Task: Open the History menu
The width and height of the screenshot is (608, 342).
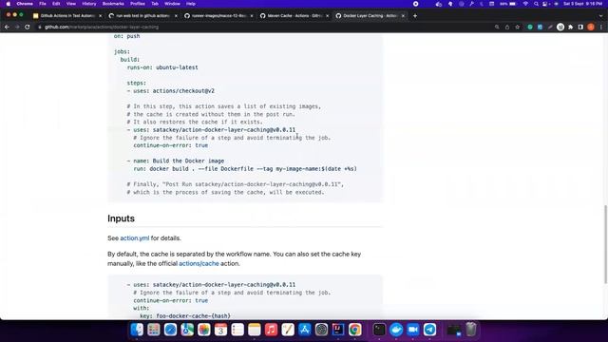Action: (88, 4)
